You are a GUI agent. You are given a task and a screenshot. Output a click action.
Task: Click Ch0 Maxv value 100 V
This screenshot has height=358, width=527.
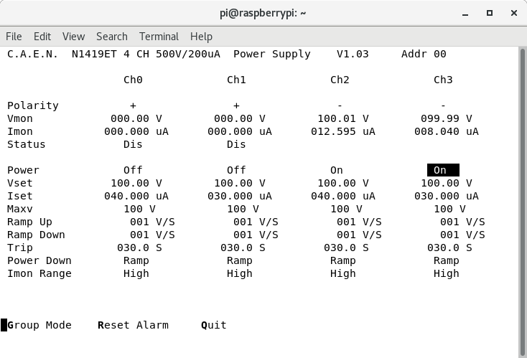coord(139,209)
